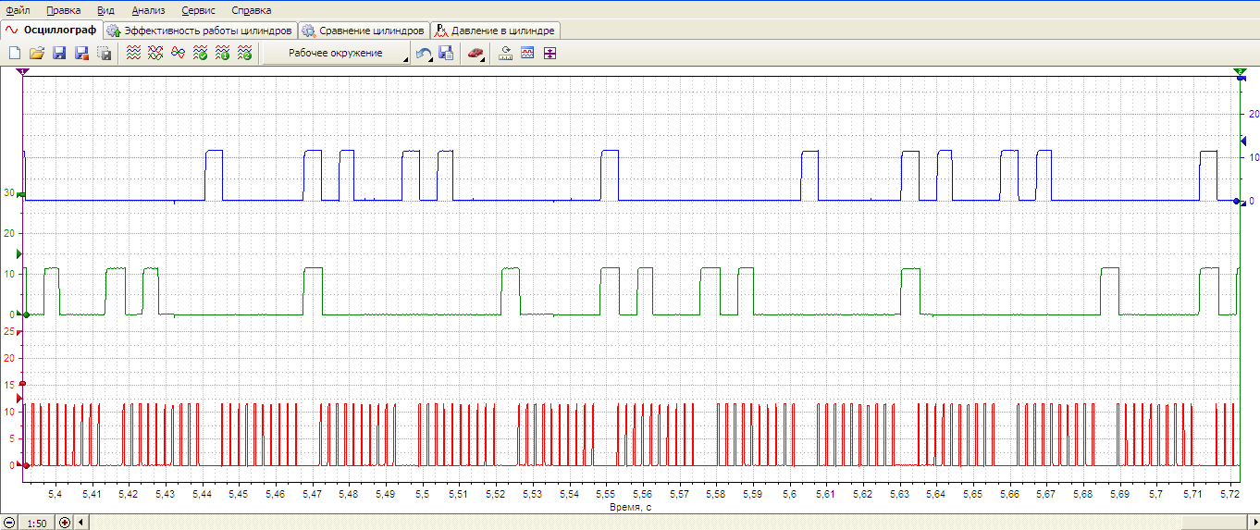The height and width of the screenshot is (530, 1260).
Task: Open the Сервис menu
Action: [198, 10]
